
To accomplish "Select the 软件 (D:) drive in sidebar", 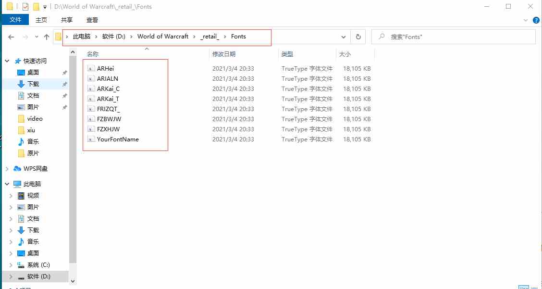I will click(39, 276).
